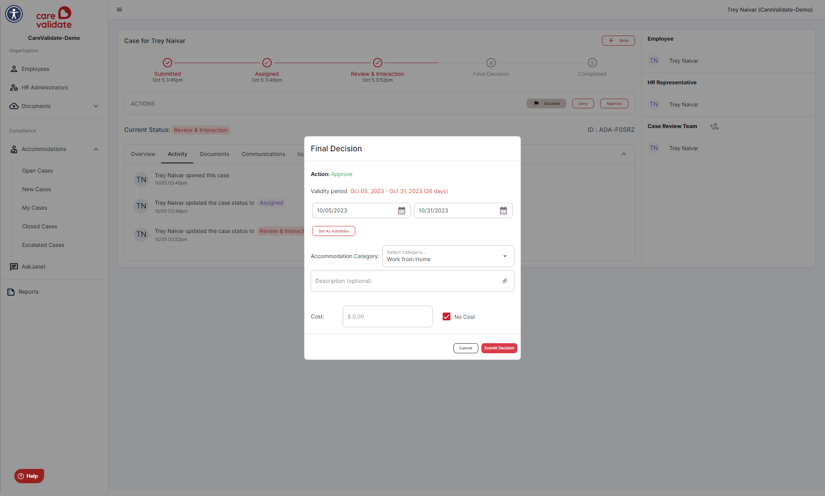This screenshot has height=496, width=825.
Task: Click the Cost amount field
Action: pyautogui.click(x=388, y=316)
